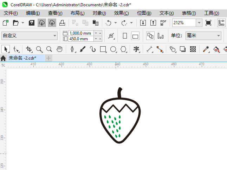Image resolution: width=227 pixels, height=170 pixels.
Task: Select the Zoom magnifier tool with flyout
Action: (39, 49)
